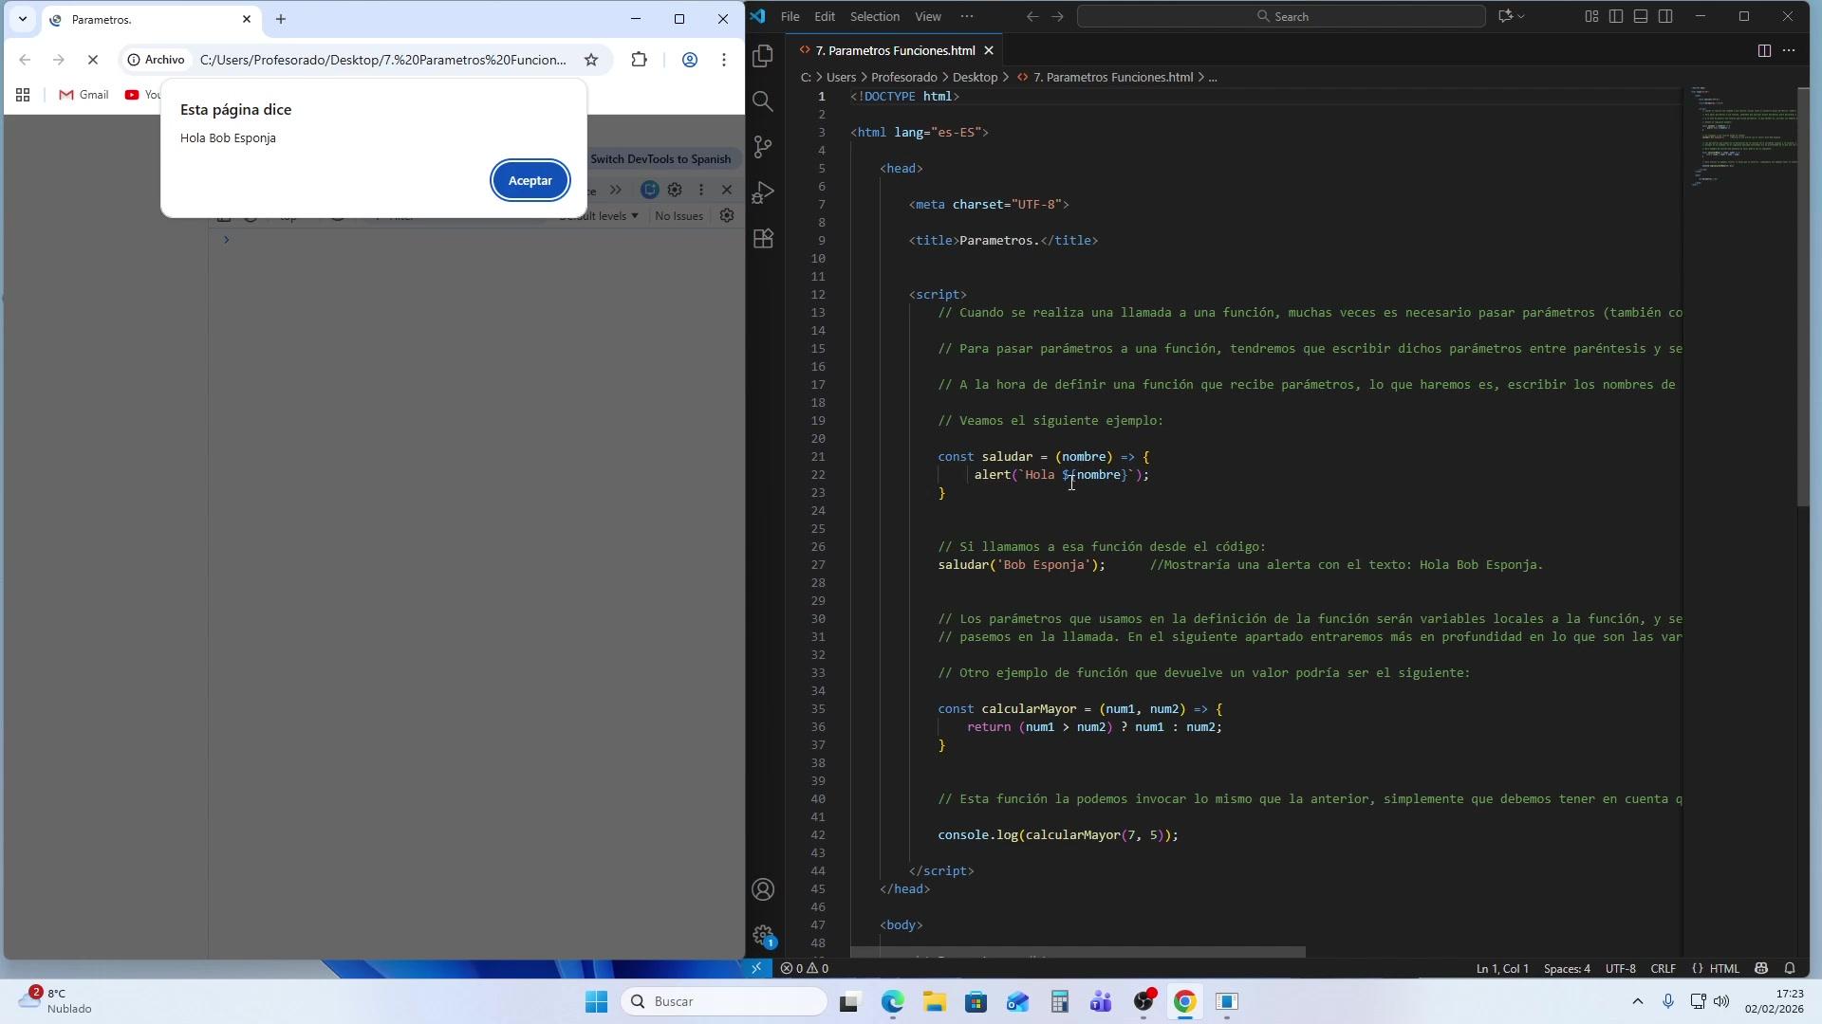Bookmark this page with the star icon
This screenshot has width=1822, height=1024.
591,60
